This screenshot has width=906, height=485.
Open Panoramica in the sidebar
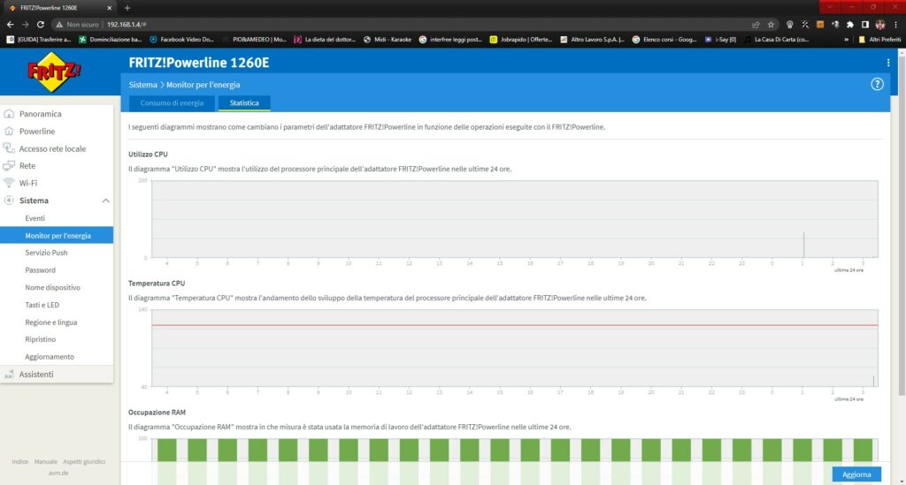tap(40, 114)
